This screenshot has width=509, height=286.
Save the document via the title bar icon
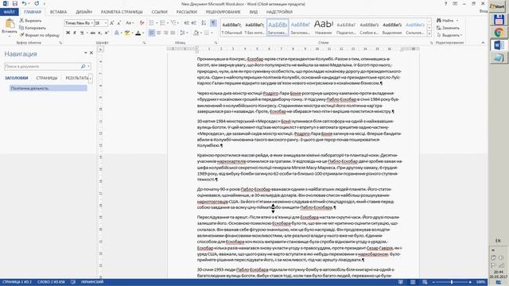click(15, 3)
